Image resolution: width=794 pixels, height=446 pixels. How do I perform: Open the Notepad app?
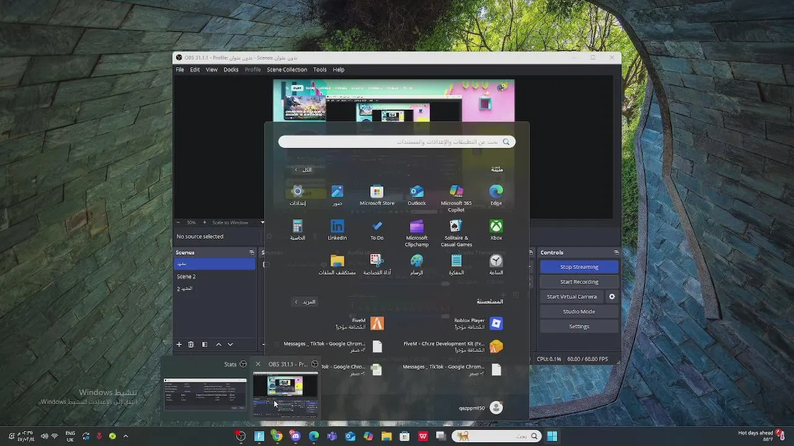[x=457, y=265]
